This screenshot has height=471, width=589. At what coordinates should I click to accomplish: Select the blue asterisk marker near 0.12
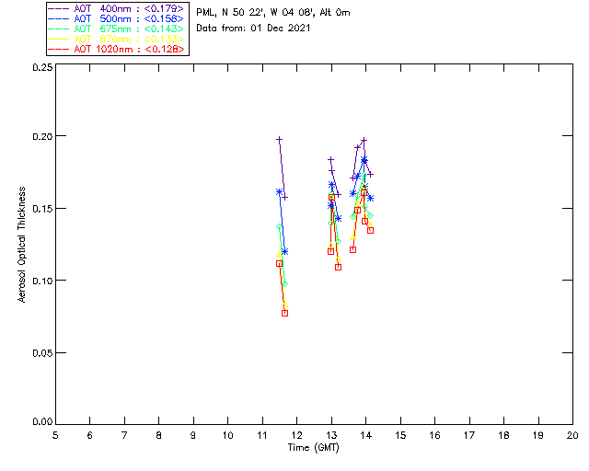tap(284, 252)
